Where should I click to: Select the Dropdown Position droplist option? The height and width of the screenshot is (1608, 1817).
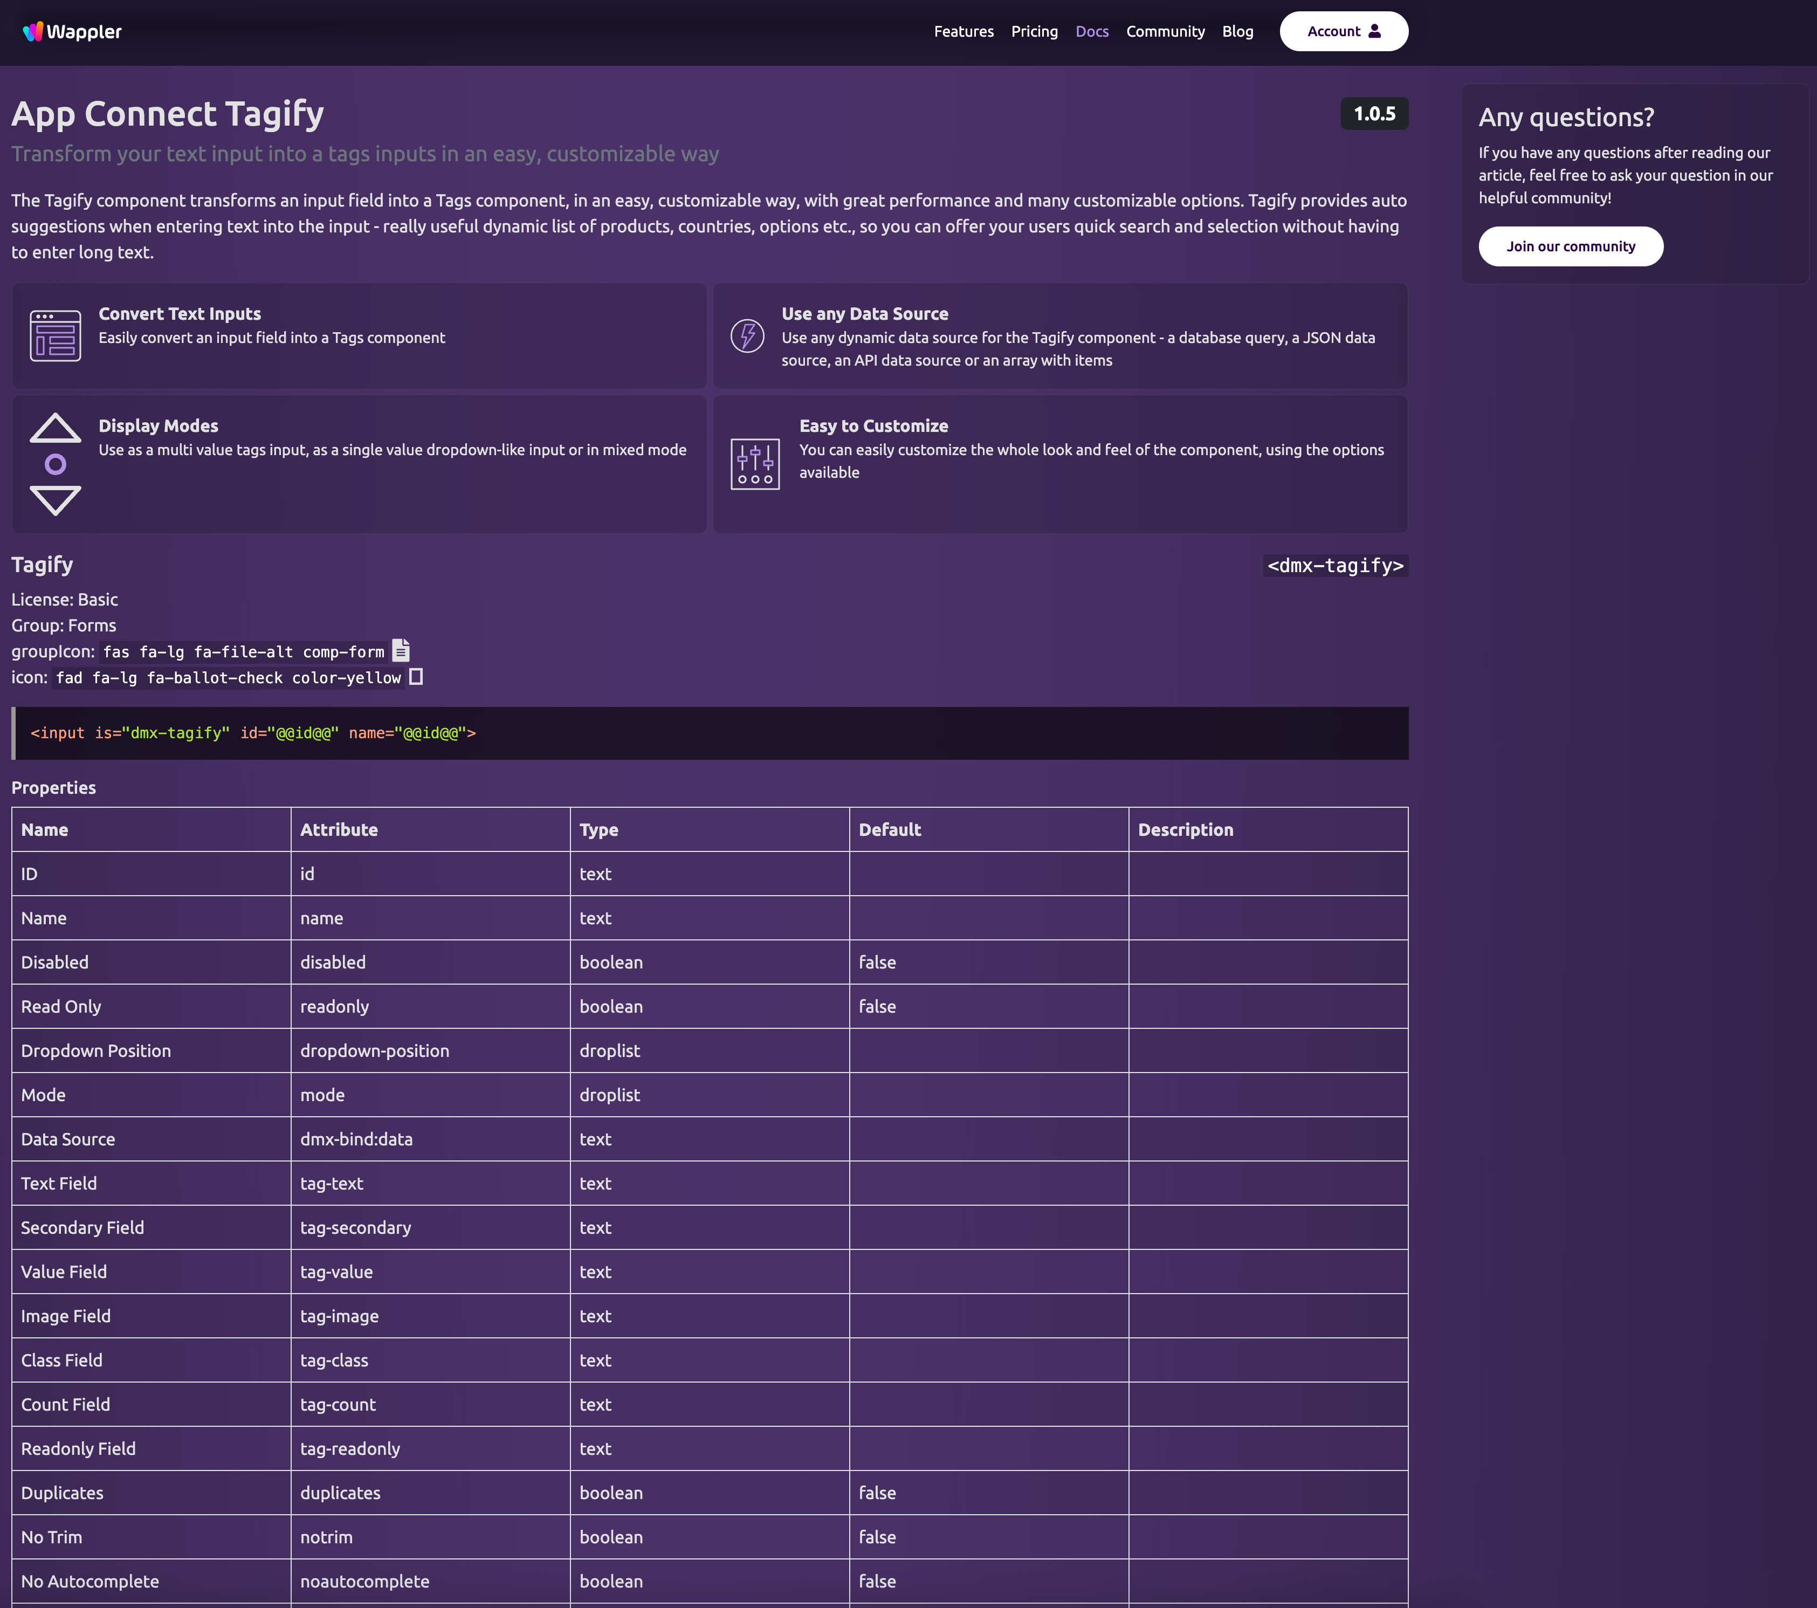coord(608,1051)
